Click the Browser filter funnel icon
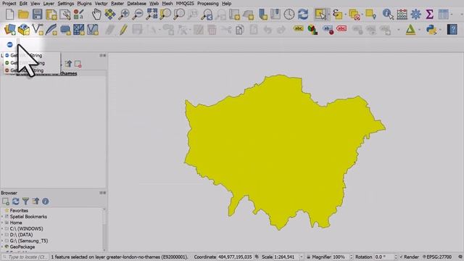The image size is (464, 261). [26, 202]
